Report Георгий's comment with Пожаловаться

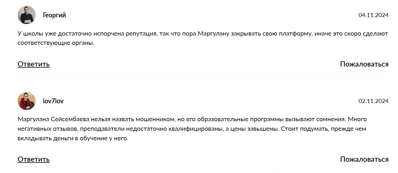[x=364, y=64]
